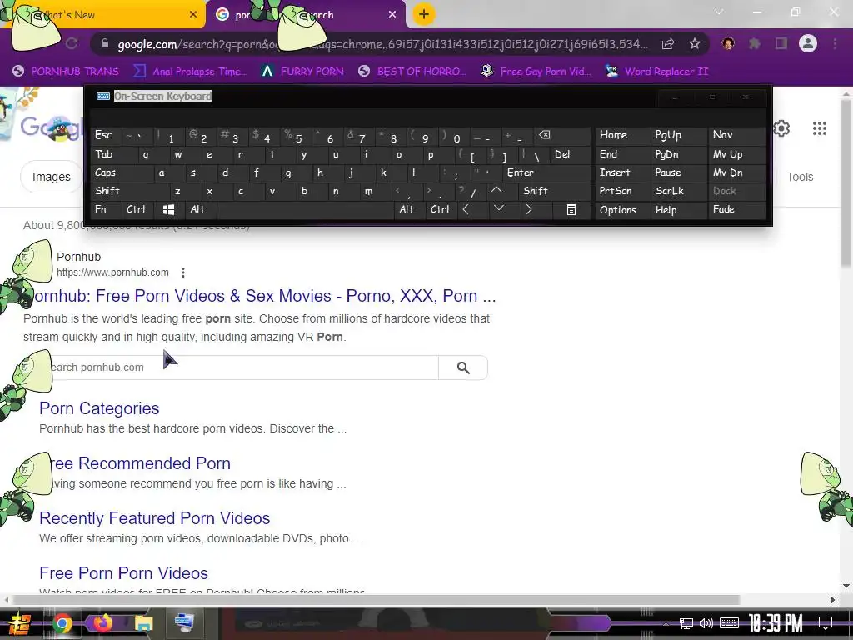Screen dimensions: 853x640
Task: Open the network status tray icon
Action: click(686, 623)
